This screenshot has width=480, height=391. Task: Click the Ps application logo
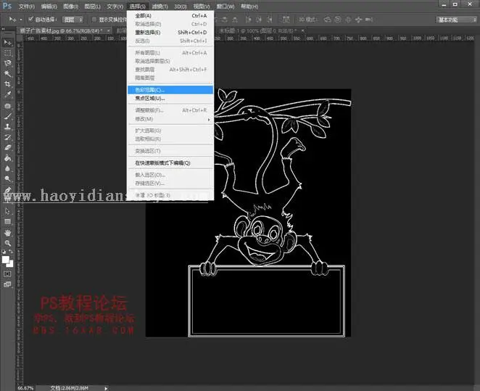[7, 6]
